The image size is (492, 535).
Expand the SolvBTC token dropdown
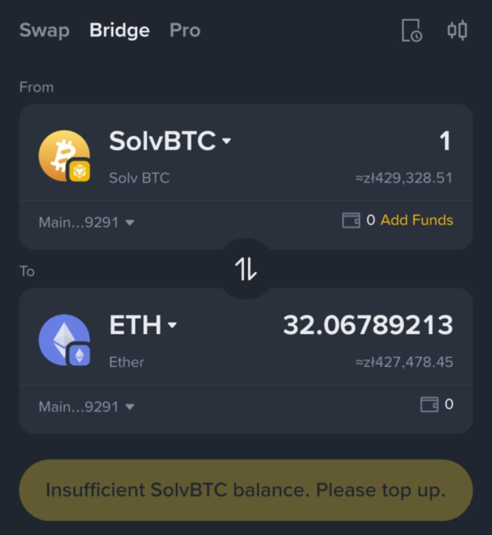170,141
